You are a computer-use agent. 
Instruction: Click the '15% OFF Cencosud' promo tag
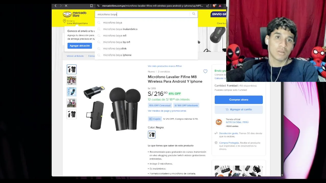tap(160, 105)
